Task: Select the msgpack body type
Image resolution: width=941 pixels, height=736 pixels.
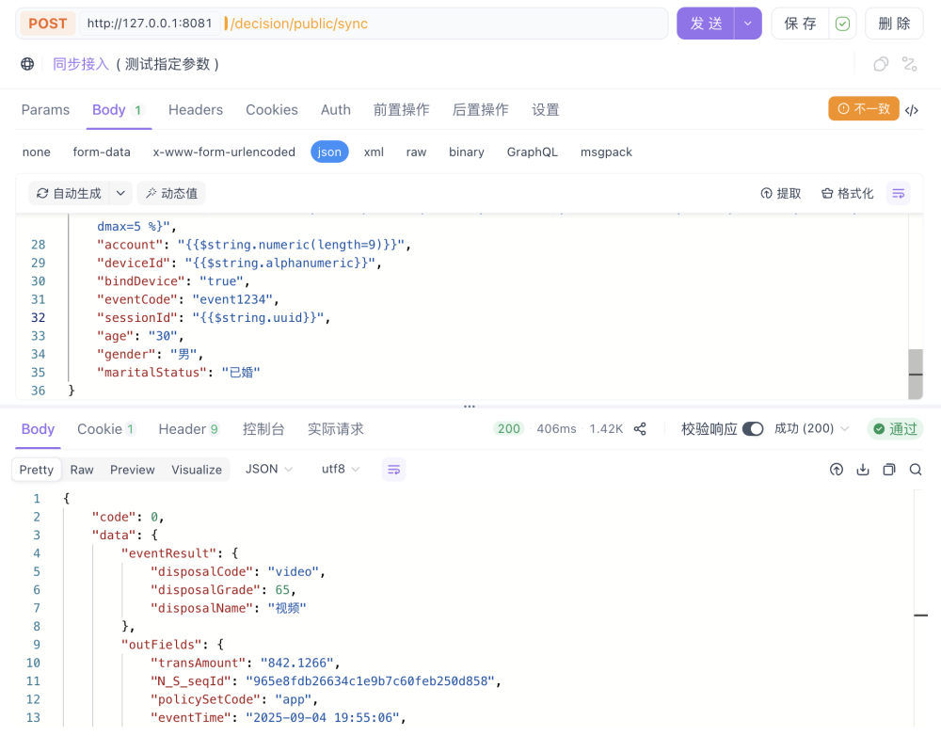Action: click(x=606, y=152)
